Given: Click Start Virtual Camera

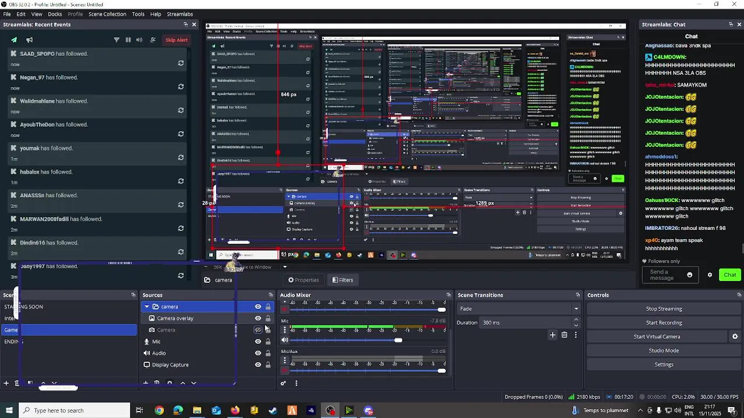Looking at the screenshot, I should (657, 337).
